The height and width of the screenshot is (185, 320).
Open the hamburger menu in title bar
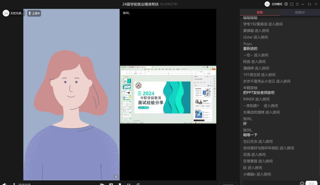(297, 4)
